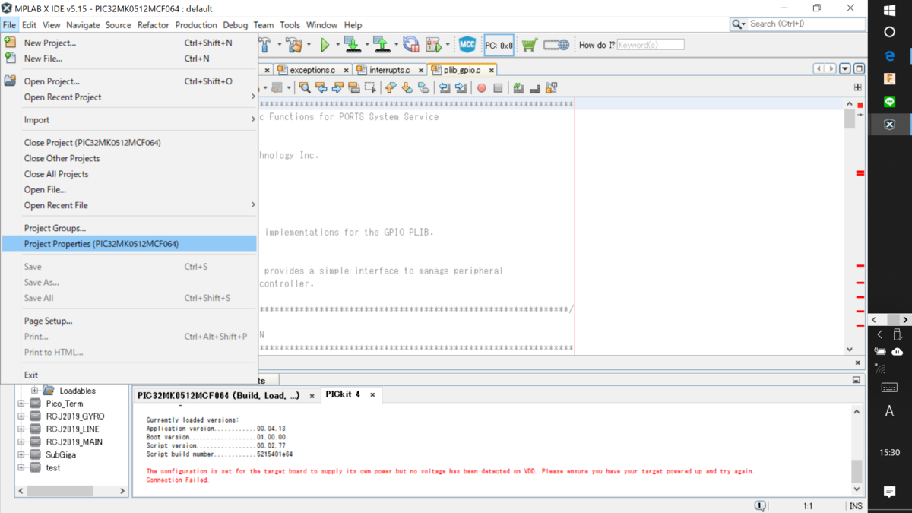Minimize the Output window panel

click(857, 379)
